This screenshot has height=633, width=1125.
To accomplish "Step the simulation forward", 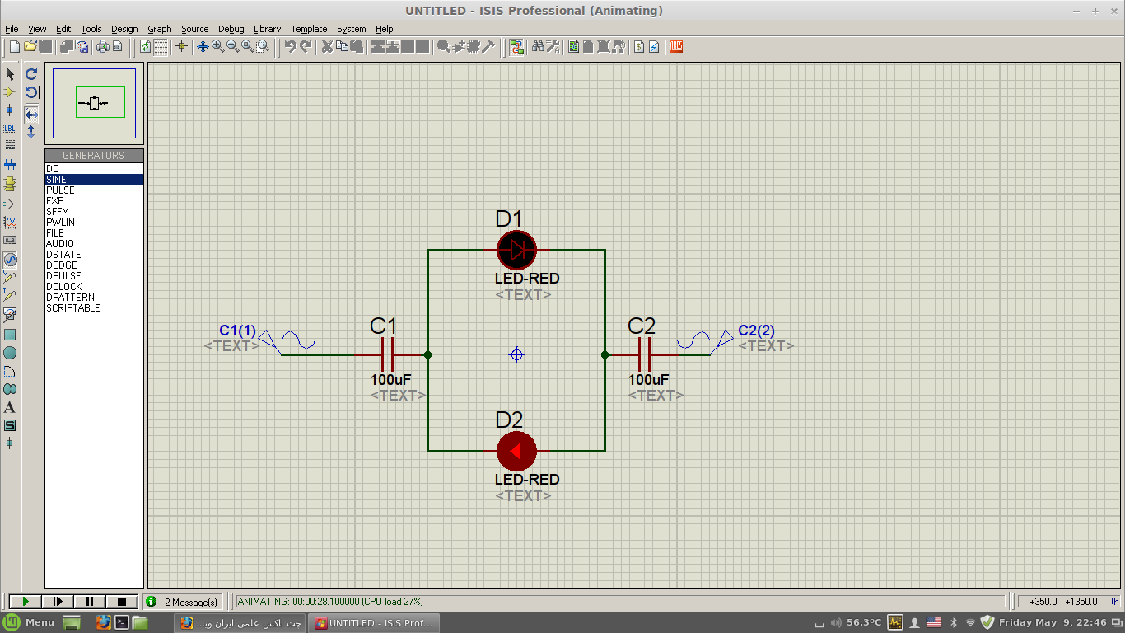I will 57,602.
